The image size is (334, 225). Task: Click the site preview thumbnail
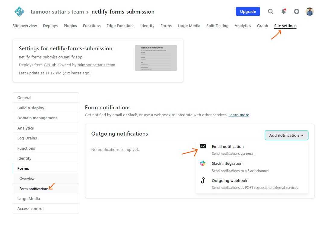point(156,58)
